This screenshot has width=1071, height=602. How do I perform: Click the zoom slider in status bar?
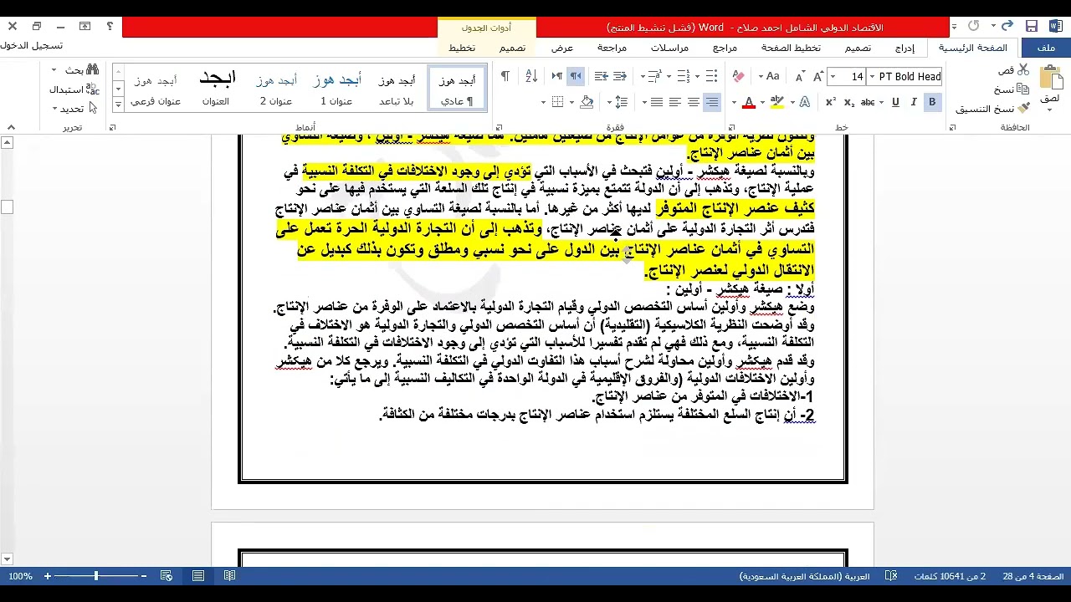(x=96, y=576)
